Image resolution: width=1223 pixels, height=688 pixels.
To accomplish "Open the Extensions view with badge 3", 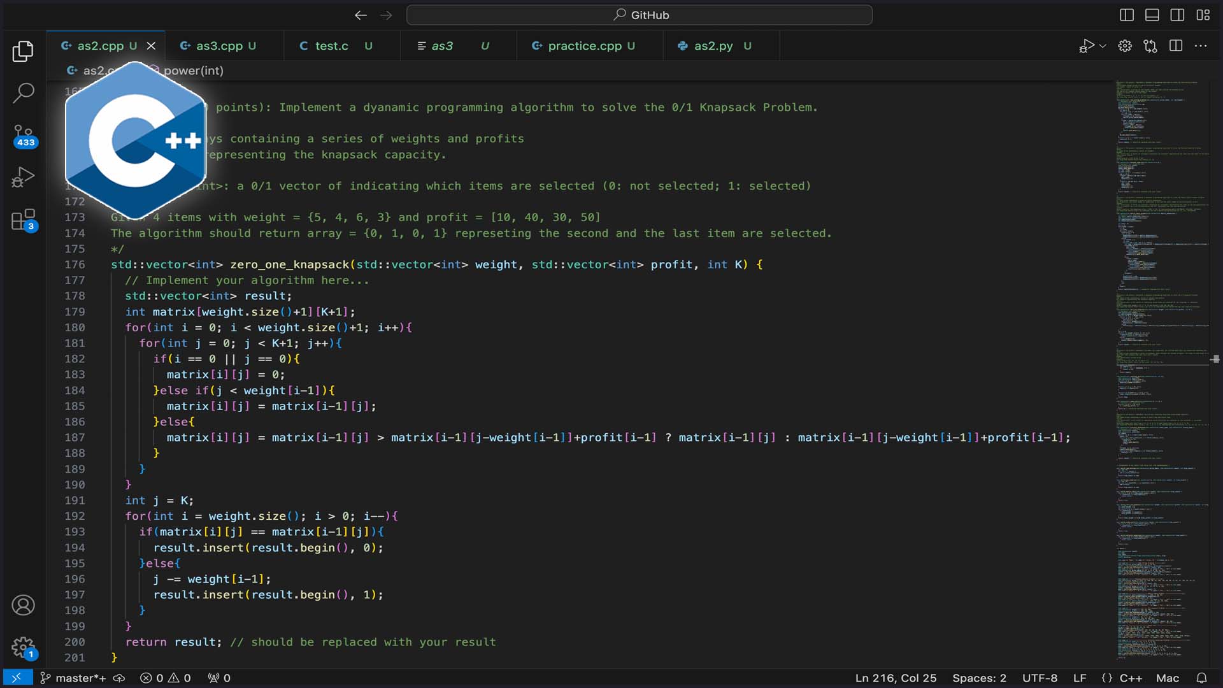I will click(24, 220).
